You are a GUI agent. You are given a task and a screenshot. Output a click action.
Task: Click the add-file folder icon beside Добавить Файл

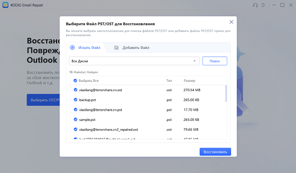(x=116, y=48)
